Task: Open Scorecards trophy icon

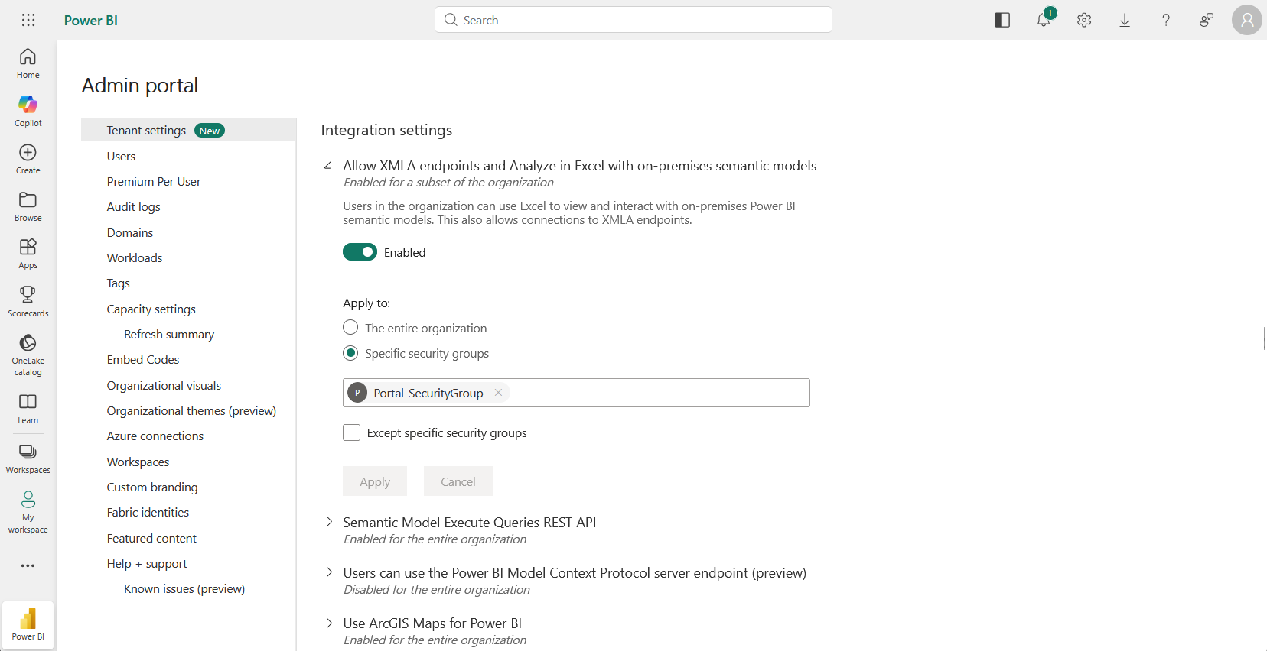Action: click(x=28, y=294)
